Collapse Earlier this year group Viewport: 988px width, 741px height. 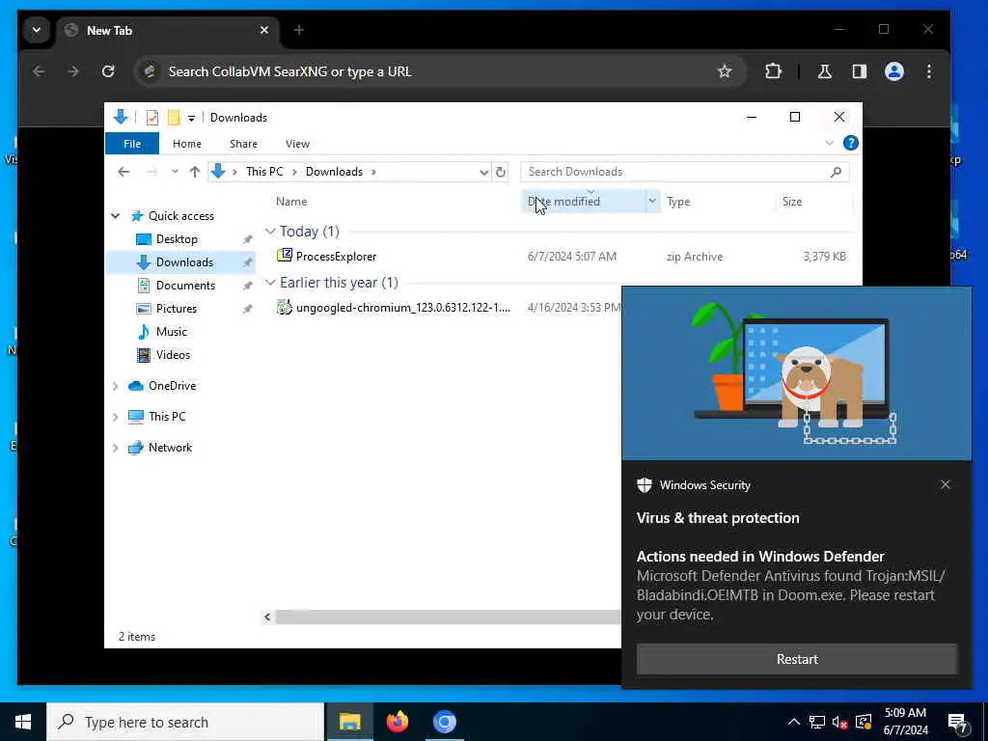point(270,283)
